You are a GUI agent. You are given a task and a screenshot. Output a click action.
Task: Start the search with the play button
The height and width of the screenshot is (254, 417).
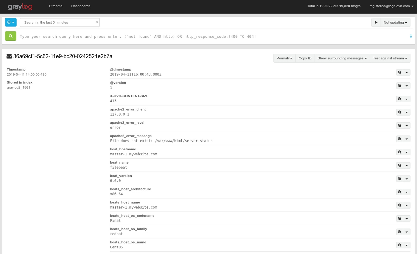(x=376, y=22)
